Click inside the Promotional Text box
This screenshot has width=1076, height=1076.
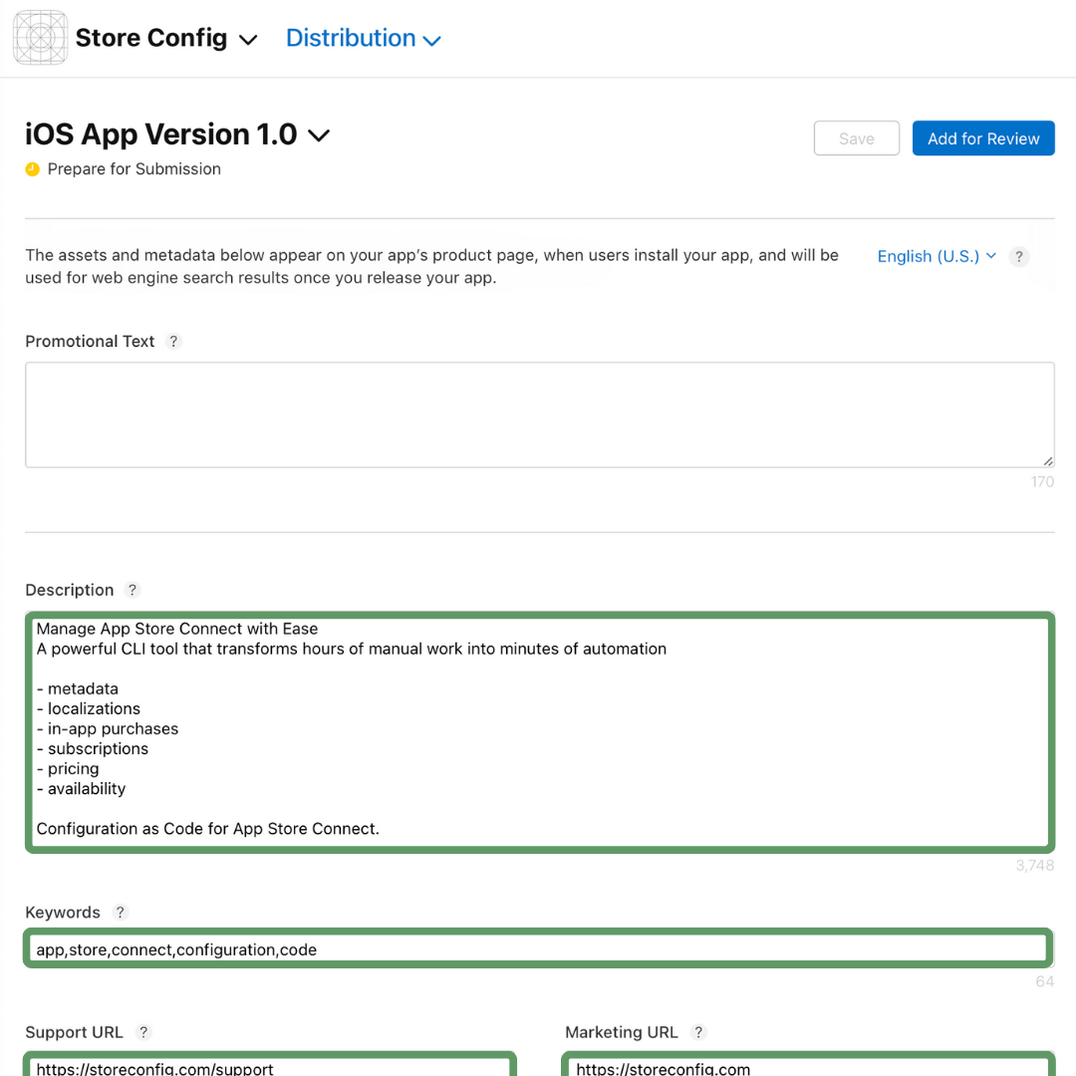pyautogui.click(x=538, y=413)
